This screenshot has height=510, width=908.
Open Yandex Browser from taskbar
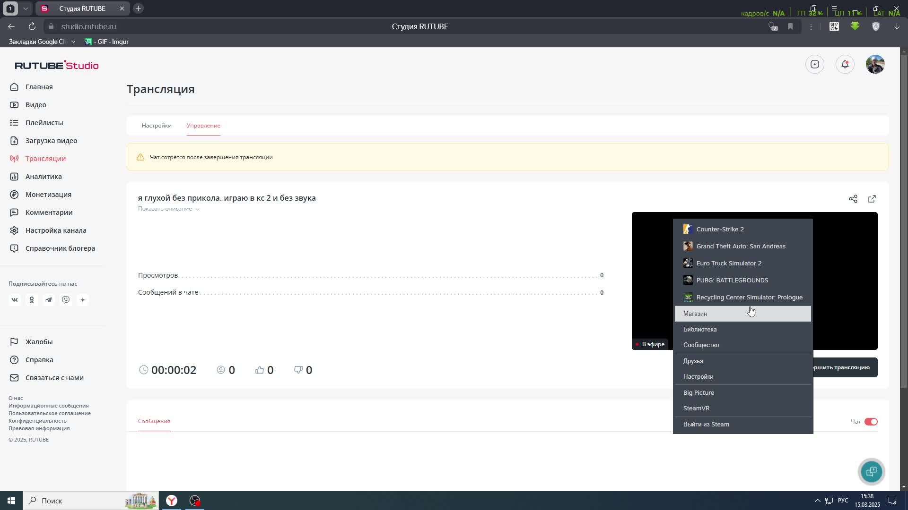(172, 501)
